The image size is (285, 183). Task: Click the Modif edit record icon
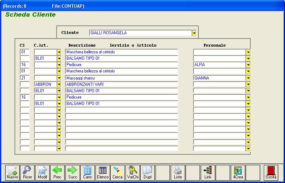(x=42, y=173)
